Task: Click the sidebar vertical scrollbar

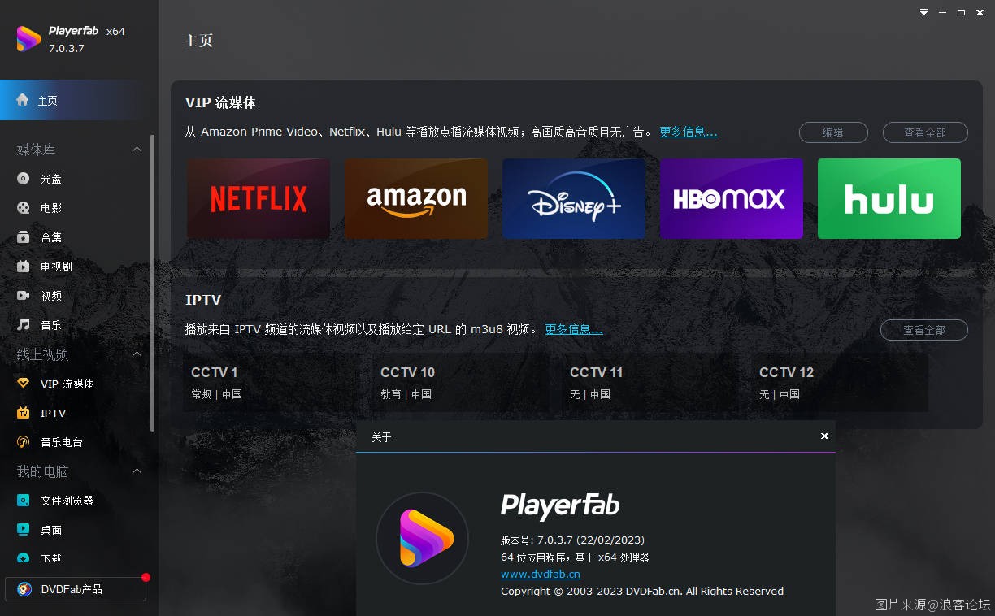Action: pyautogui.click(x=152, y=283)
